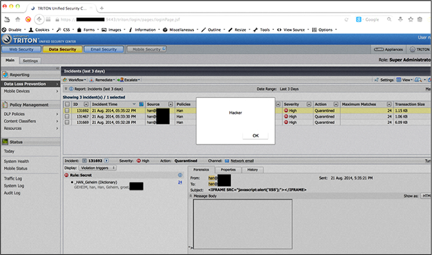Click the bookmark star icon
This screenshot has height=255, width=432.
click(x=410, y=19)
